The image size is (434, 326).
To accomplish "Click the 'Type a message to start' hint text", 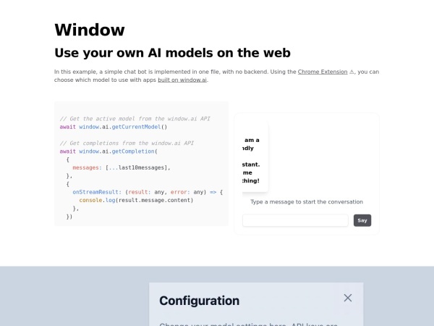I will click(x=307, y=202).
